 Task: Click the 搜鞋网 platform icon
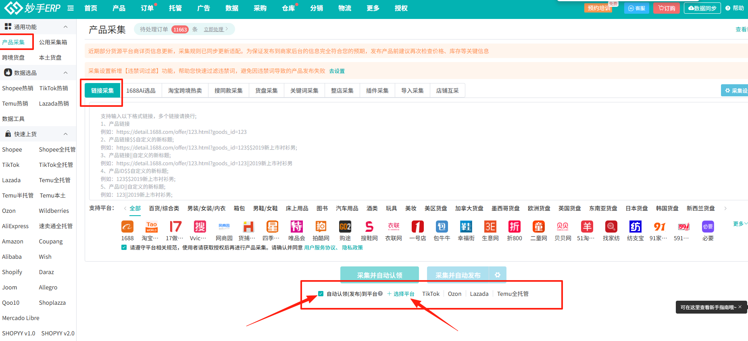coord(369,227)
